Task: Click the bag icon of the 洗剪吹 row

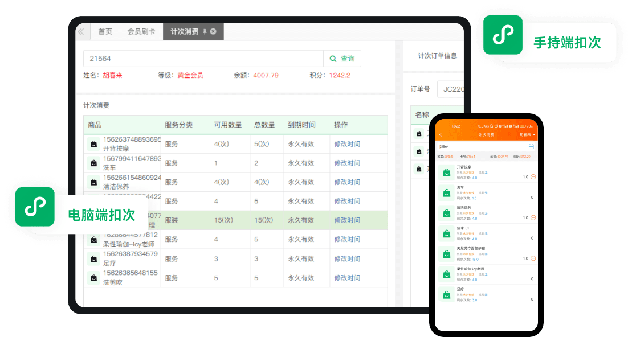Action: point(93,278)
